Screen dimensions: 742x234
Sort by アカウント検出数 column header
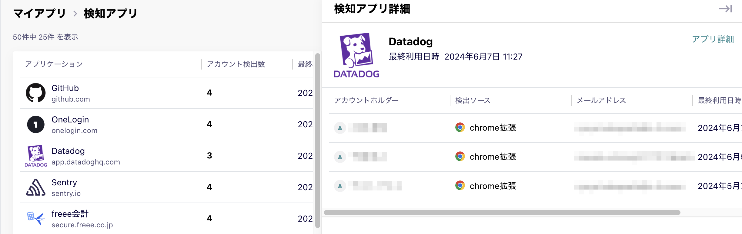coord(236,64)
